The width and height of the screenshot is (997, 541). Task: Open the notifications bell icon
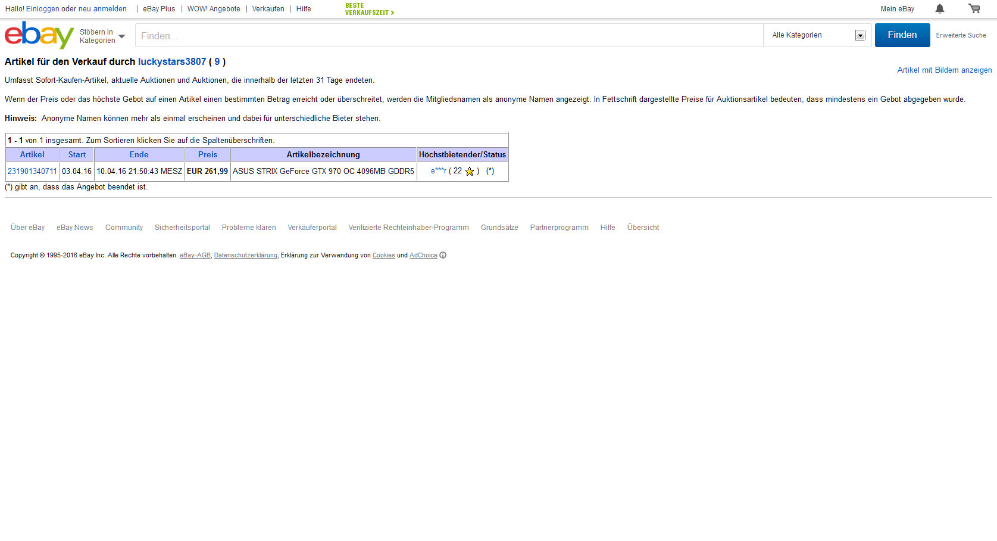pyautogui.click(x=939, y=8)
